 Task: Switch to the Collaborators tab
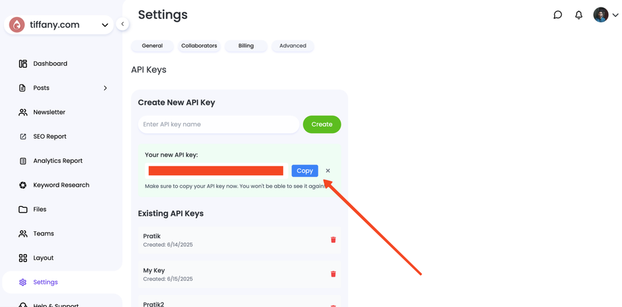(199, 46)
